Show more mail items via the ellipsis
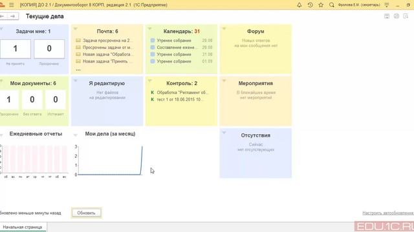This screenshot has width=414, height=232. coord(78,70)
